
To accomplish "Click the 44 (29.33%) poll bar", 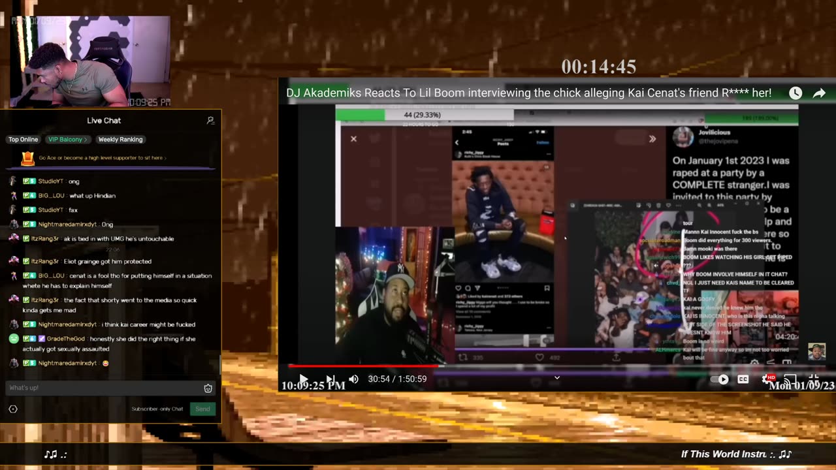I will [425, 115].
